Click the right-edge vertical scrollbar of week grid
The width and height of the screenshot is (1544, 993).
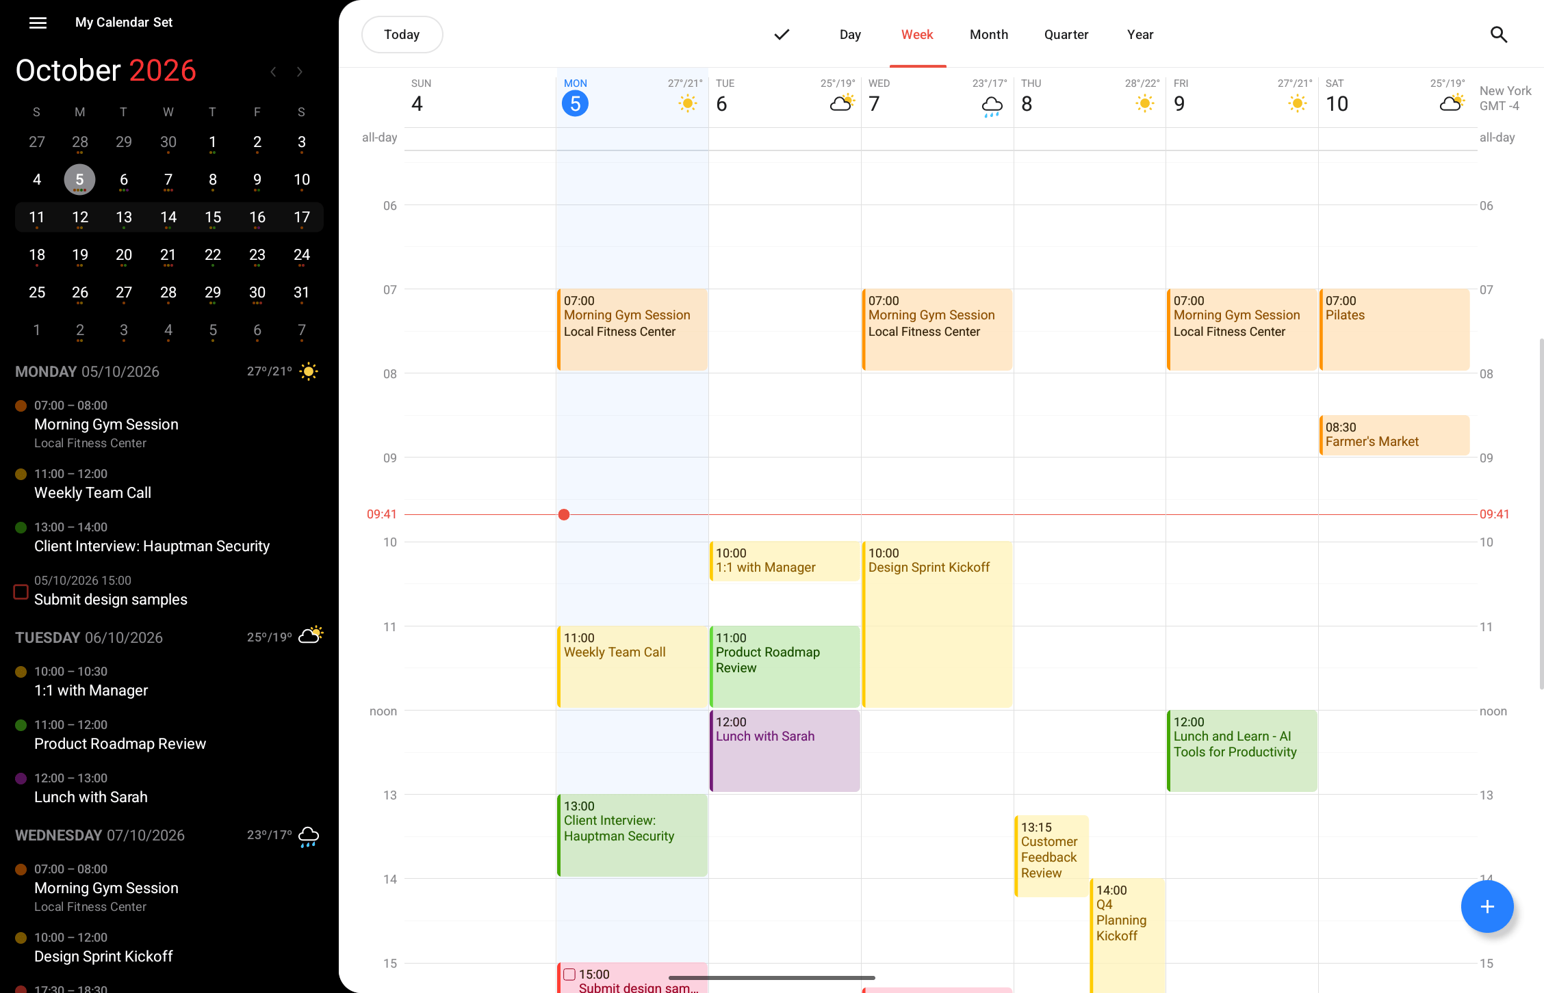(1541, 513)
